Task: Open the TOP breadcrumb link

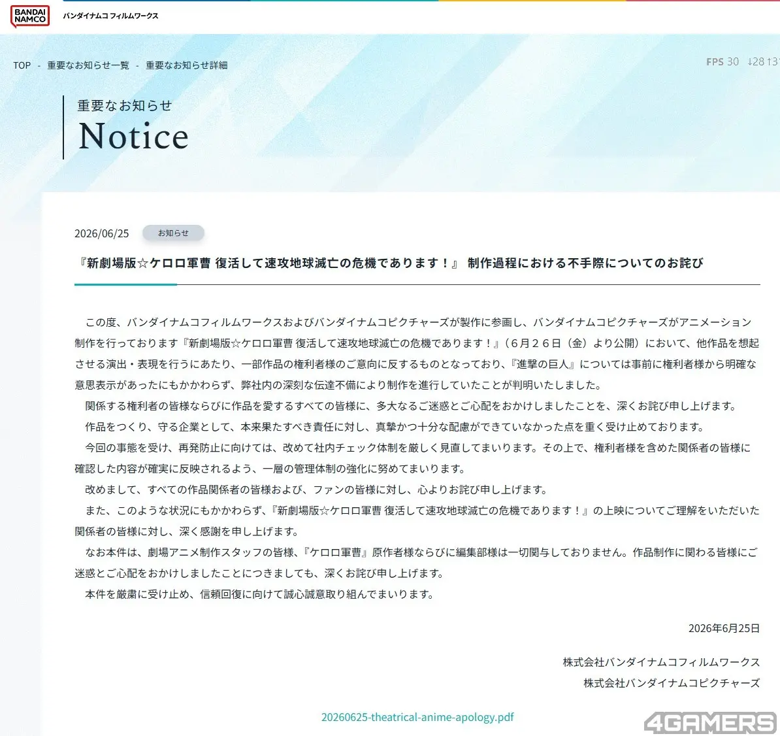Action: [x=22, y=65]
